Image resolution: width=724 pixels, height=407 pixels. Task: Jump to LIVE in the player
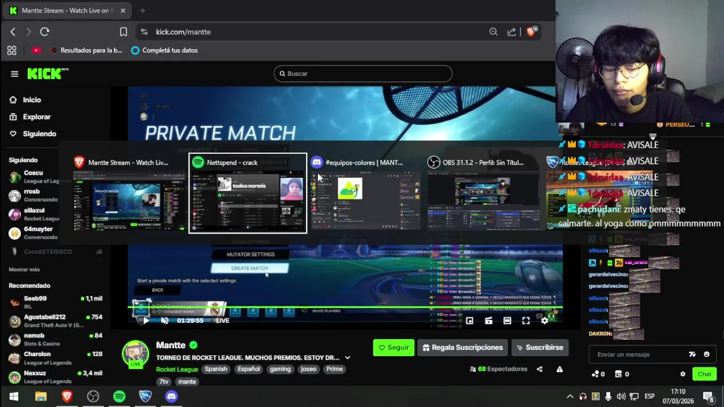coord(222,321)
